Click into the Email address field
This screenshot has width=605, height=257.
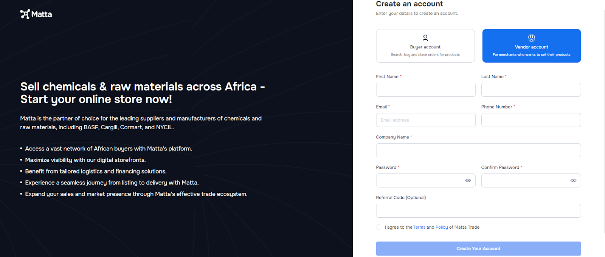pyautogui.click(x=426, y=120)
